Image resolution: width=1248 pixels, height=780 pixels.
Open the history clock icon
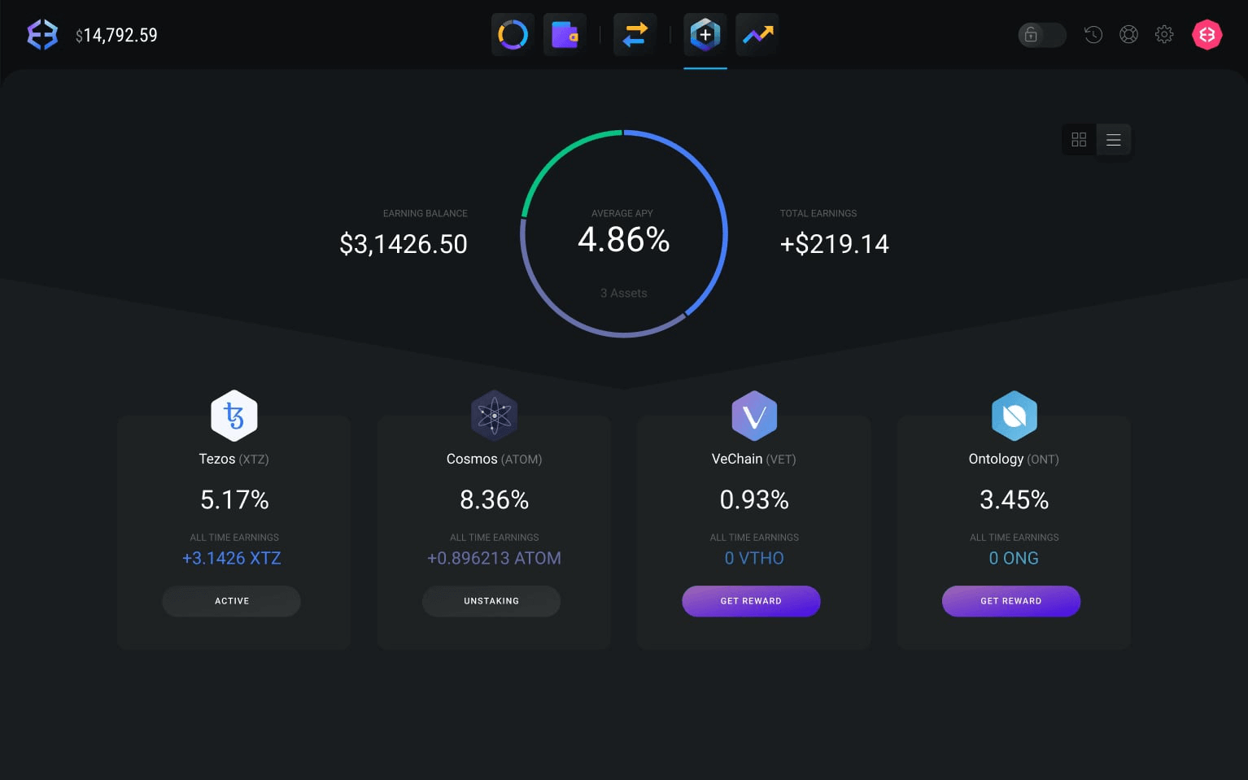(x=1093, y=35)
